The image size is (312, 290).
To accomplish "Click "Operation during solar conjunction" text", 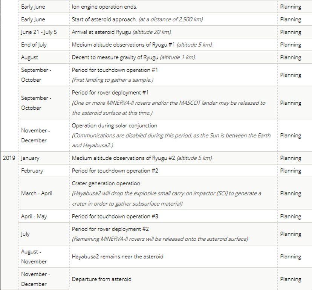I will (x=115, y=125).
